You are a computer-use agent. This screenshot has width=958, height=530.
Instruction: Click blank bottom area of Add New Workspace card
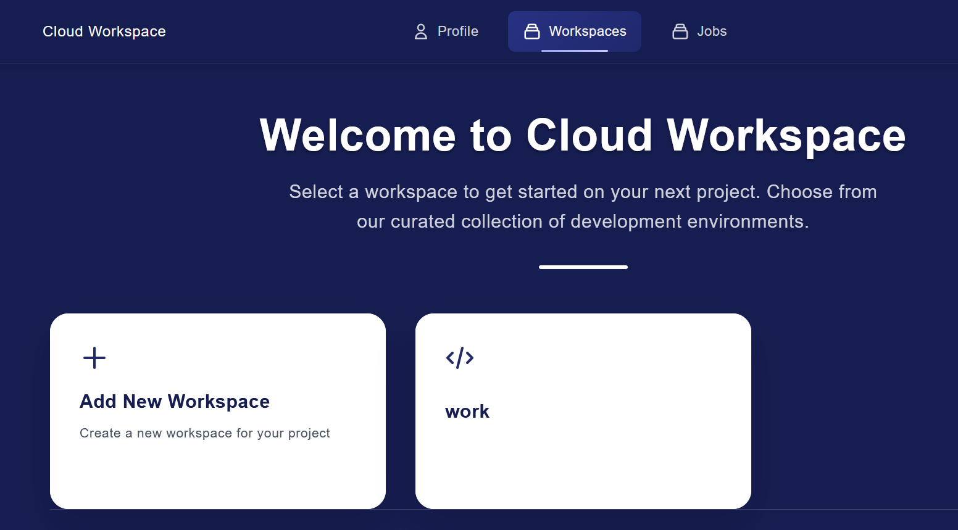coord(217,478)
